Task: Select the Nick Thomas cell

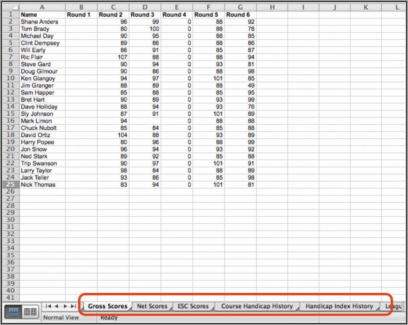Action: coord(42,184)
